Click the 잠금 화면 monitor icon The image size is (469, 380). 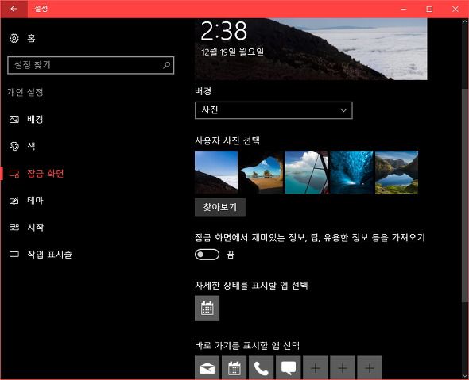(14, 174)
